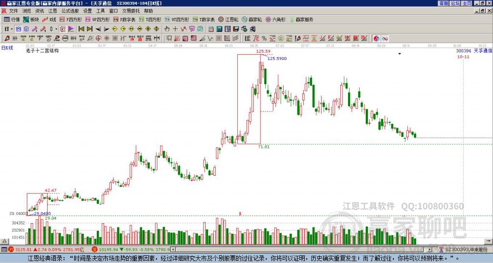493x263 pixels.
Task: Click the save floppy disk icon
Action: (236, 29)
